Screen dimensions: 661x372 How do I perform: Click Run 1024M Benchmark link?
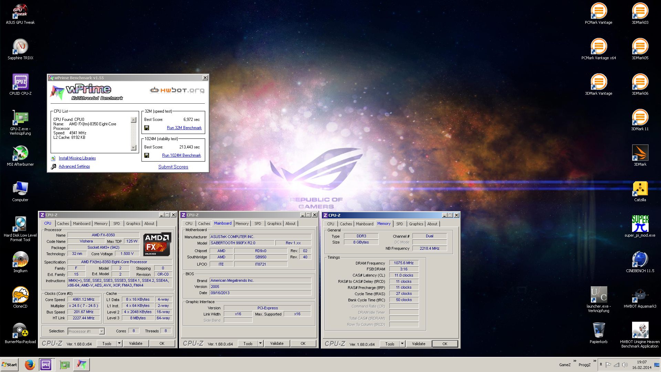pyautogui.click(x=181, y=155)
